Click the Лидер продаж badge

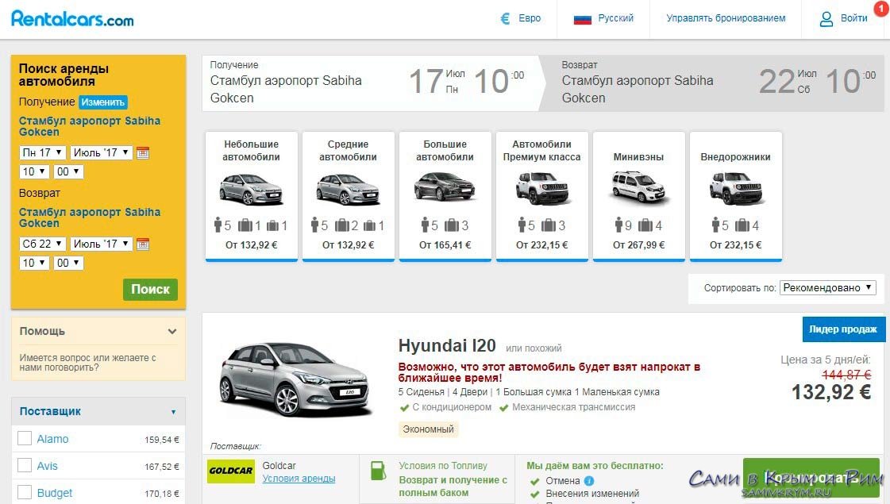click(843, 329)
